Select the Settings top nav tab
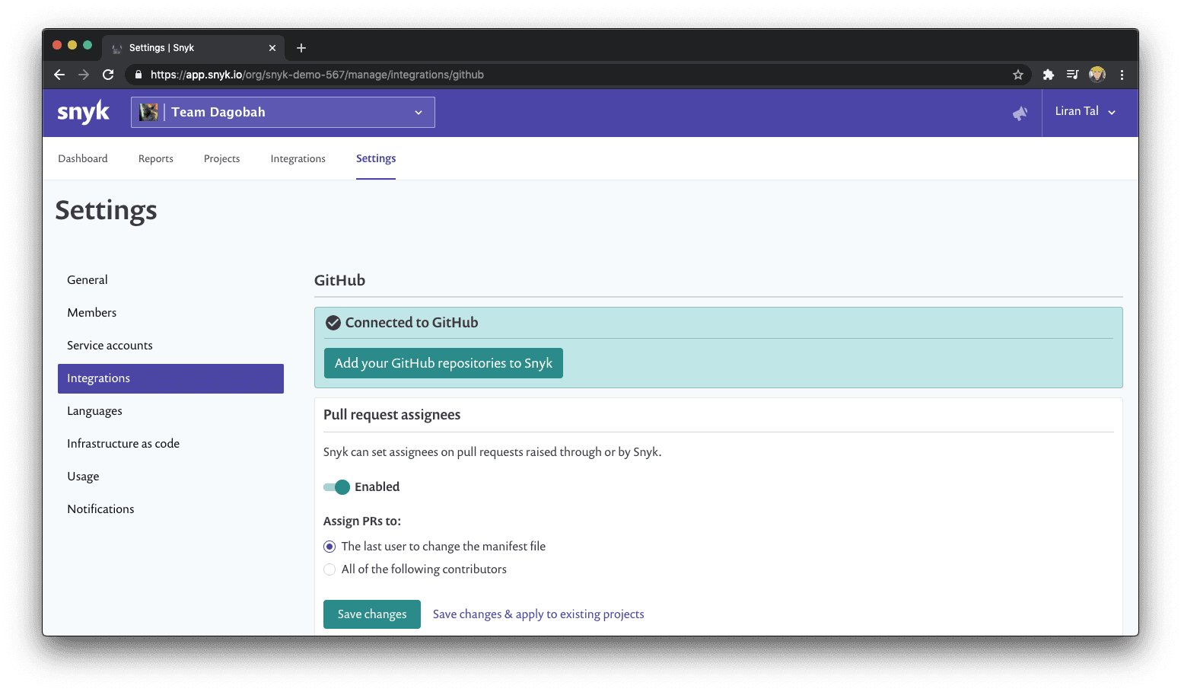The image size is (1181, 692). (376, 158)
